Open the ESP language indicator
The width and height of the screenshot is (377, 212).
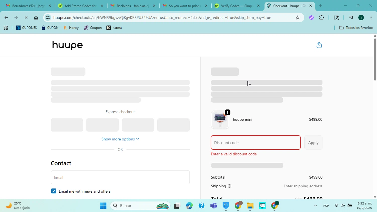[326, 206]
